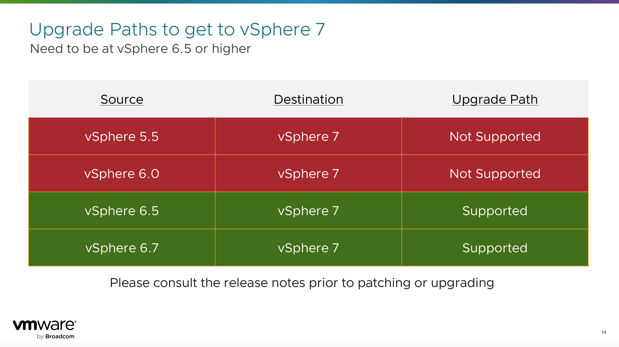The width and height of the screenshot is (619, 347).
Task: Click the 'by Broadcom' text under logo
Action: (x=56, y=337)
